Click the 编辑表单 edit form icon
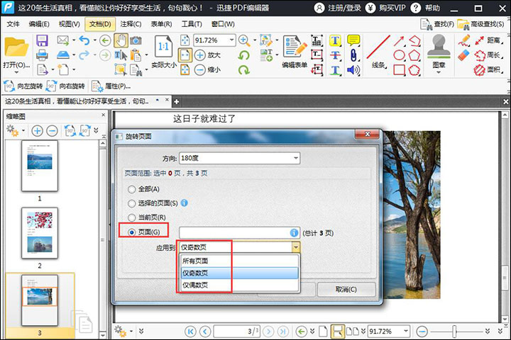 [x=295, y=48]
